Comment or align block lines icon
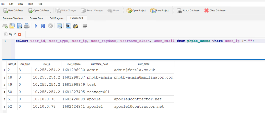Screen dimensions: 265x113 (85, 26)
